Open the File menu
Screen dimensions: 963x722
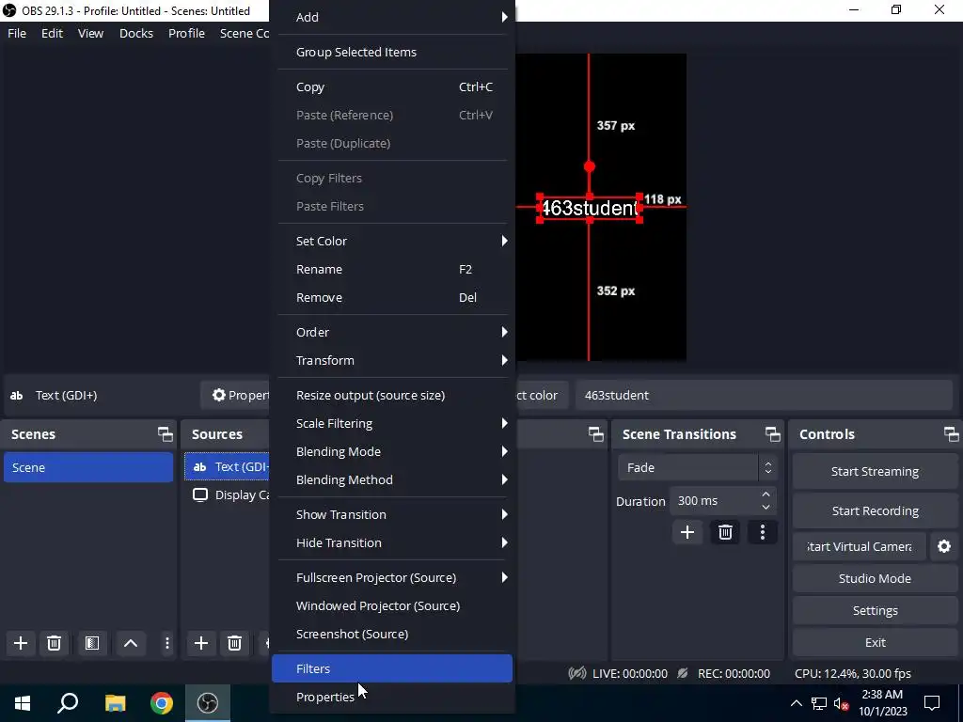[x=17, y=33]
